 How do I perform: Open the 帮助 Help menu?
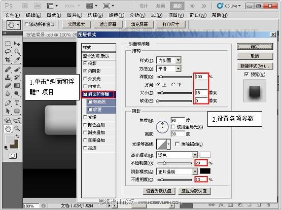(x=220, y=15)
